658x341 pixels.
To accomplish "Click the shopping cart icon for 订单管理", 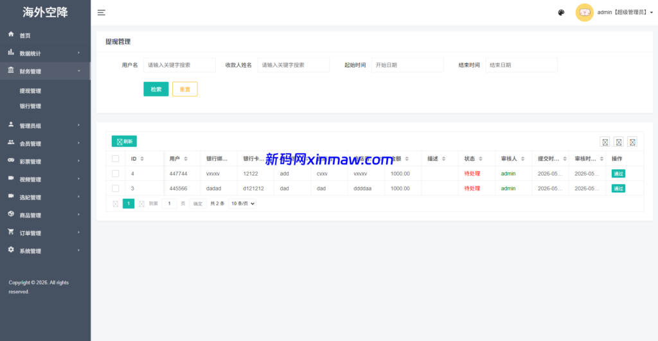I will 12,232.
